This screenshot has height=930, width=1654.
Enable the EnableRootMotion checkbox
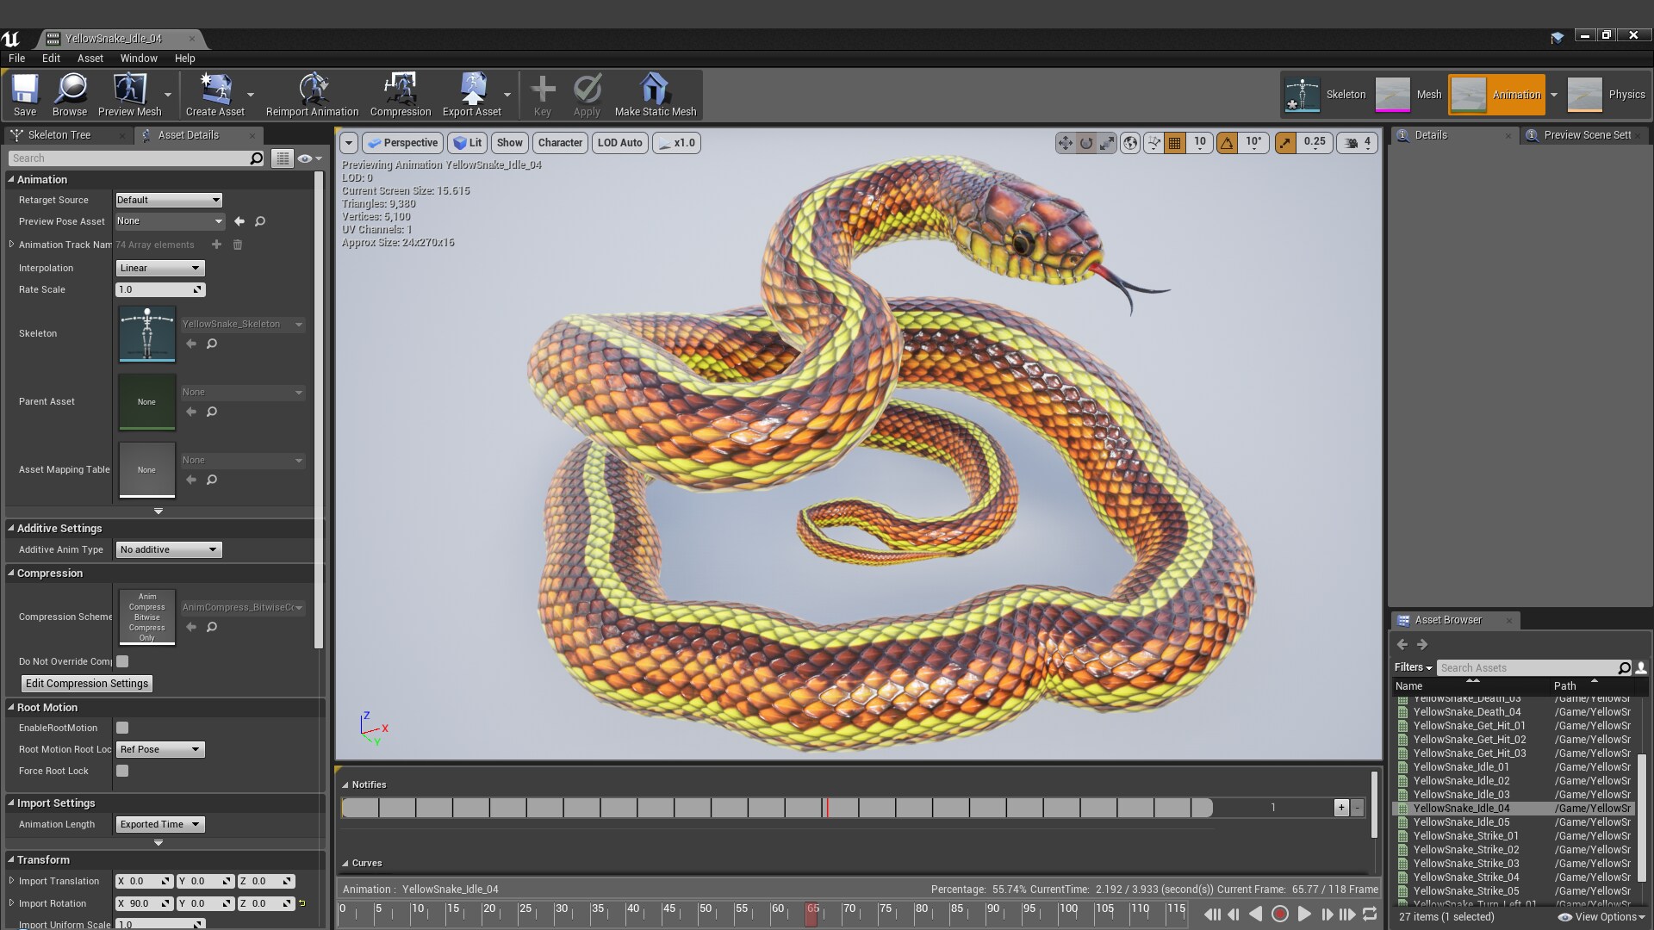[x=121, y=728]
